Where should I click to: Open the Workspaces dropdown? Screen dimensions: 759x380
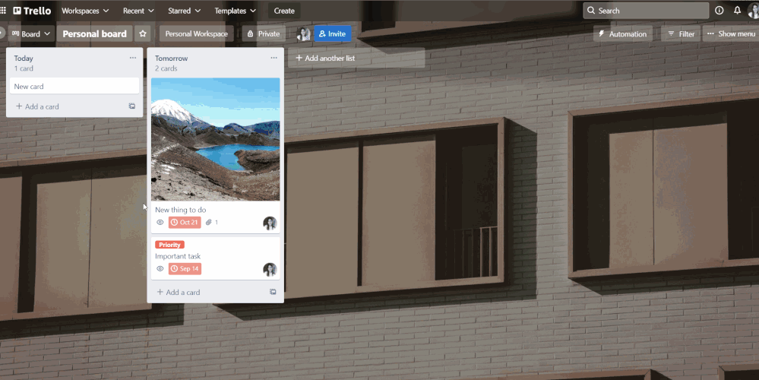[x=84, y=11]
